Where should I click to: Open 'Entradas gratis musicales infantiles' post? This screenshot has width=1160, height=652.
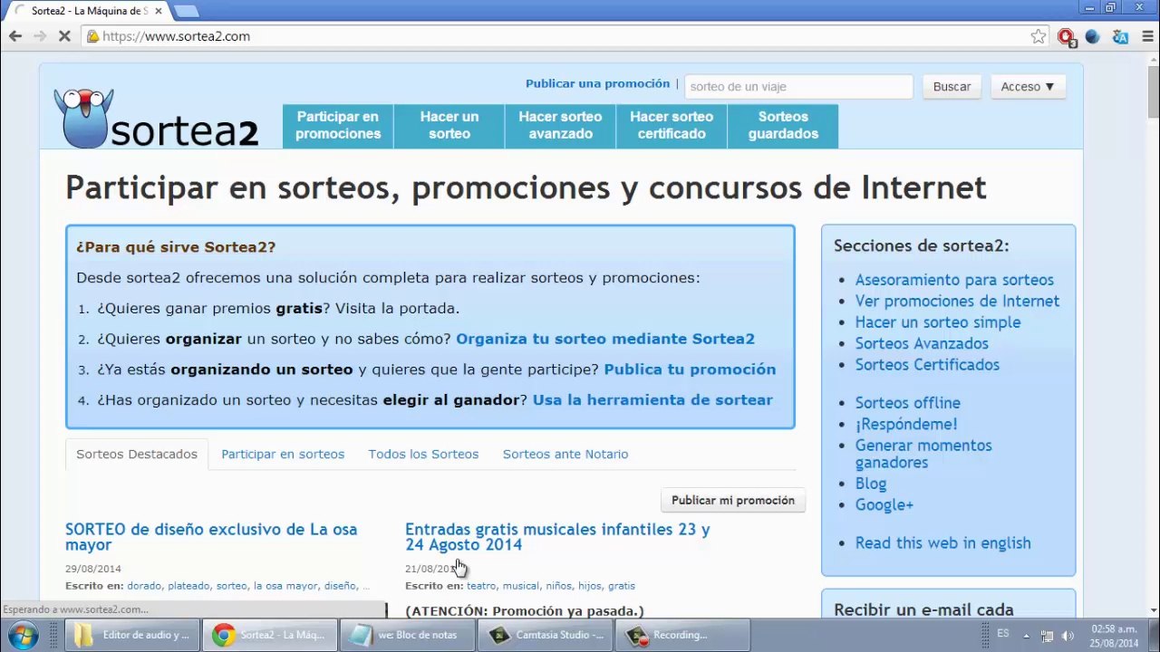(557, 537)
